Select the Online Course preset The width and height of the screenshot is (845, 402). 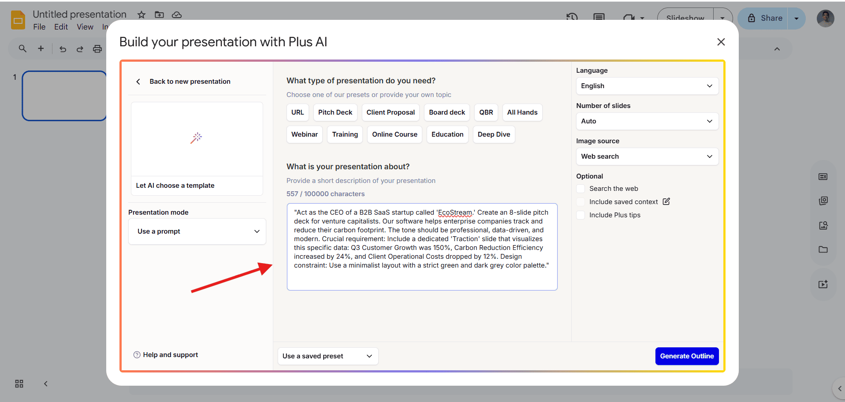pos(395,134)
